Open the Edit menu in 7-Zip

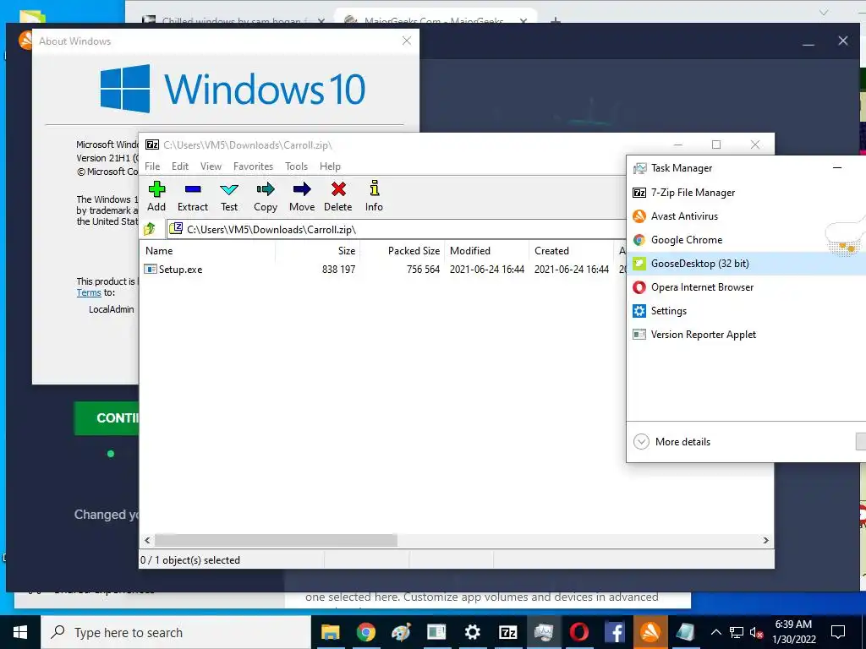[180, 166]
